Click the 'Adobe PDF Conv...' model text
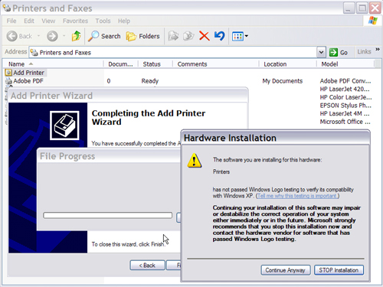This screenshot has width=383, height=287. 345,81
